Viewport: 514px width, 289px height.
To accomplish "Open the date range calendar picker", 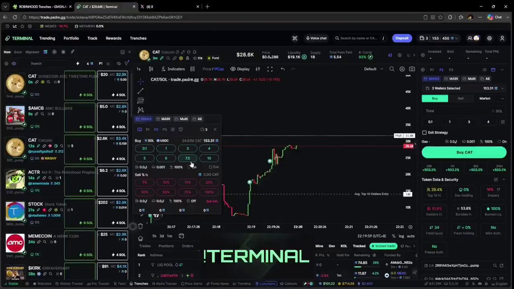I will click(181, 236).
